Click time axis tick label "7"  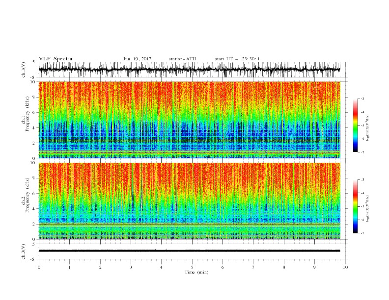pos(253,267)
